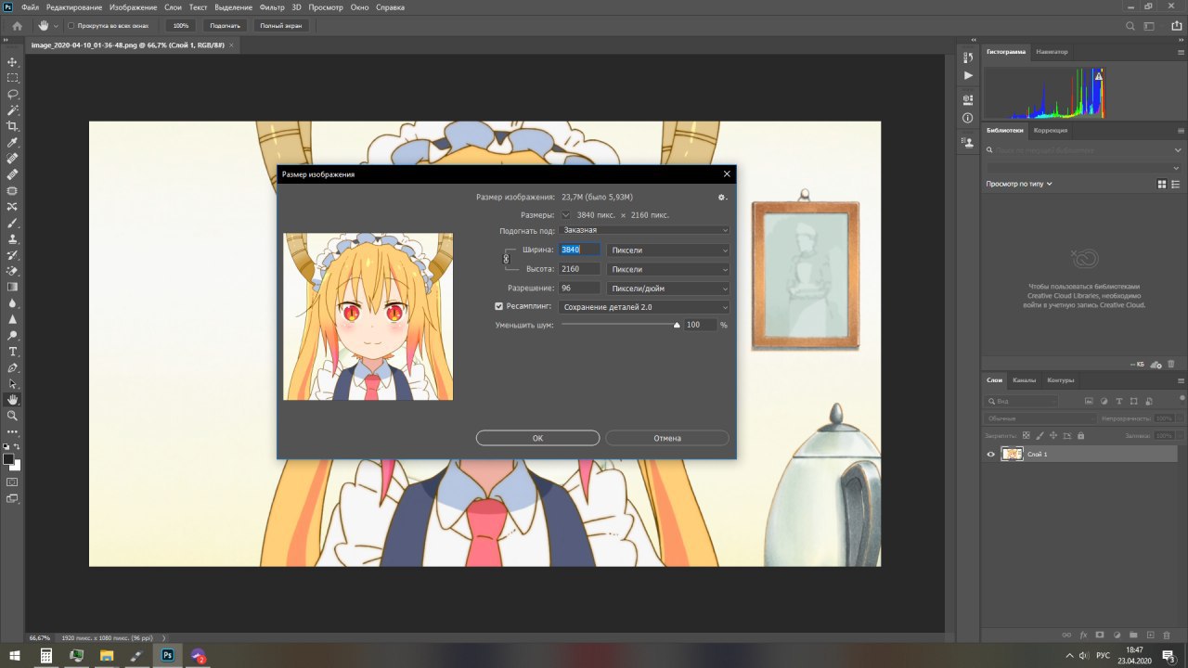Click the Подогнать button
The height and width of the screenshot is (668, 1188).
tap(225, 26)
